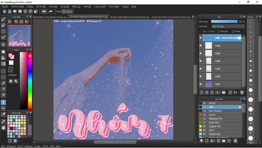The image size is (262, 148).
Task: Open the Công cụ(T) menu
Action: tap(100, 6)
